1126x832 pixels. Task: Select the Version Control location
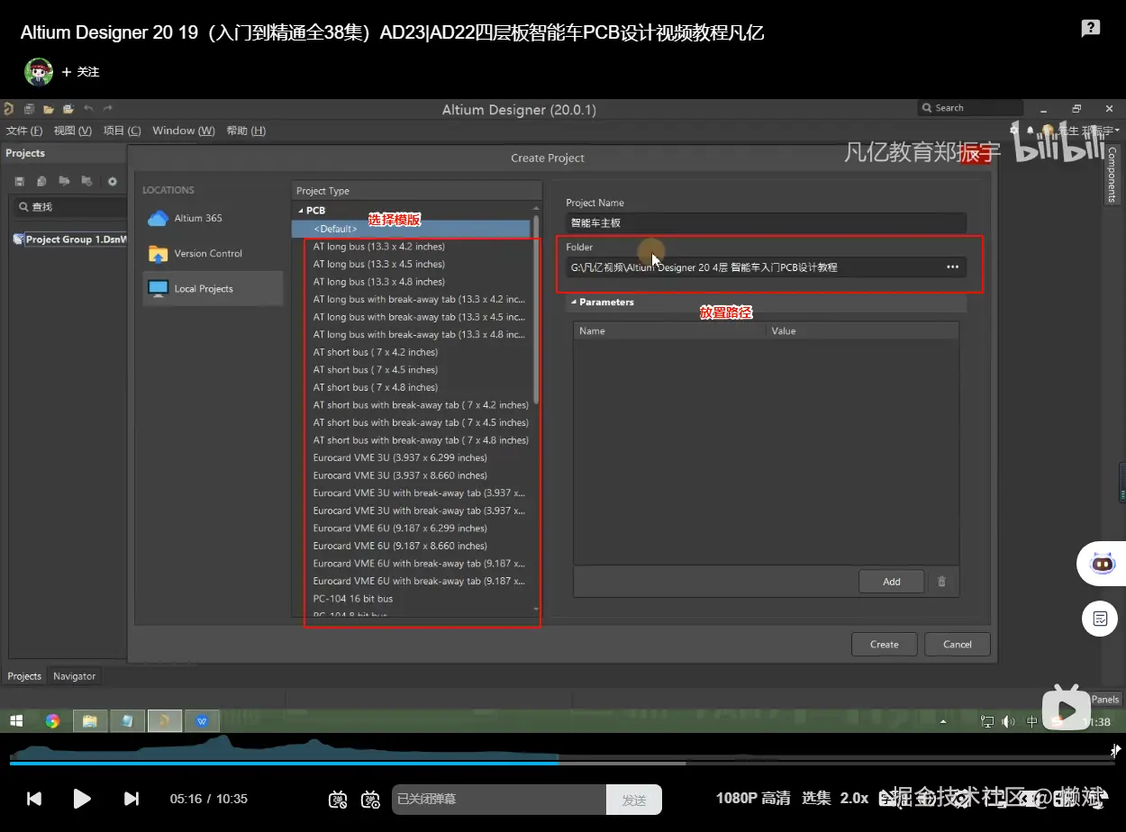tap(212, 253)
